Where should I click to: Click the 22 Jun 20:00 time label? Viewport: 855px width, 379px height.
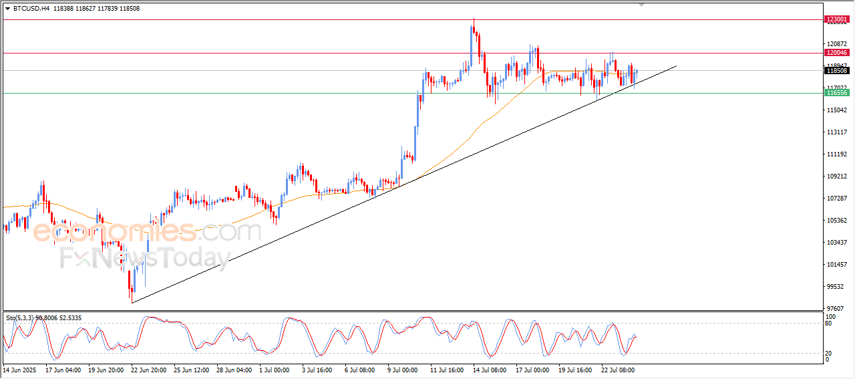click(x=148, y=369)
